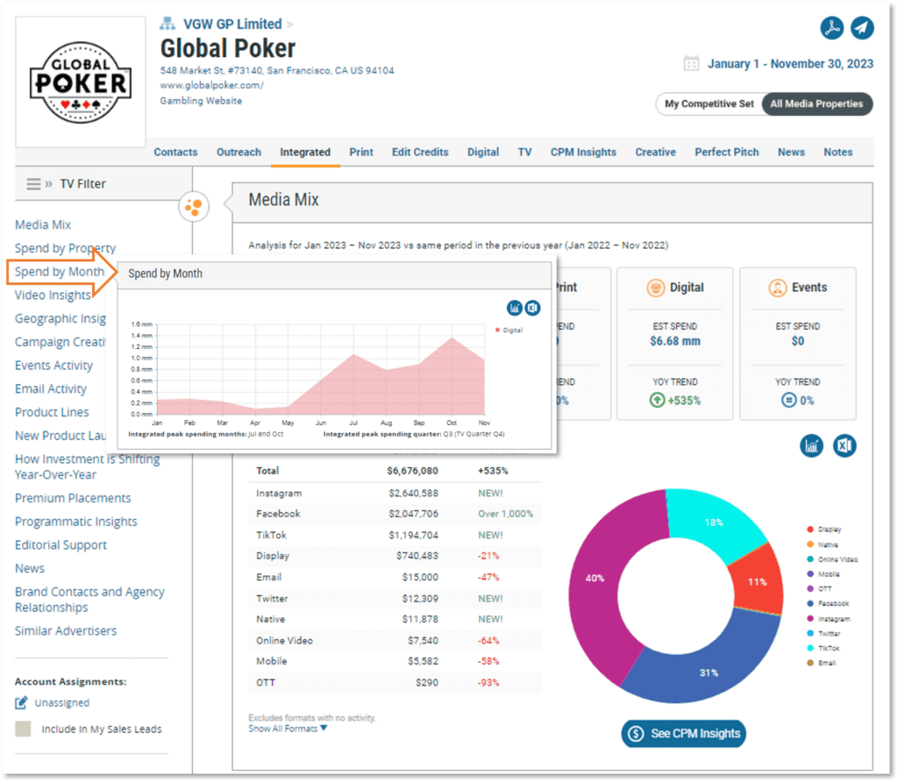Image resolution: width=898 pixels, height=782 pixels.
Task: Open Premium Placements sidebar link
Action: point(73,498)
